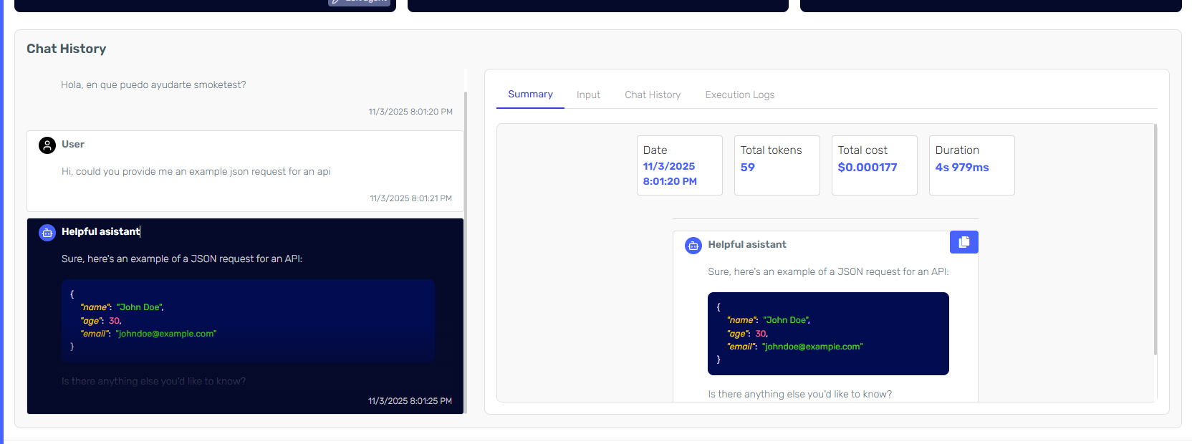Click the Total tokens card

click(777, 165)
